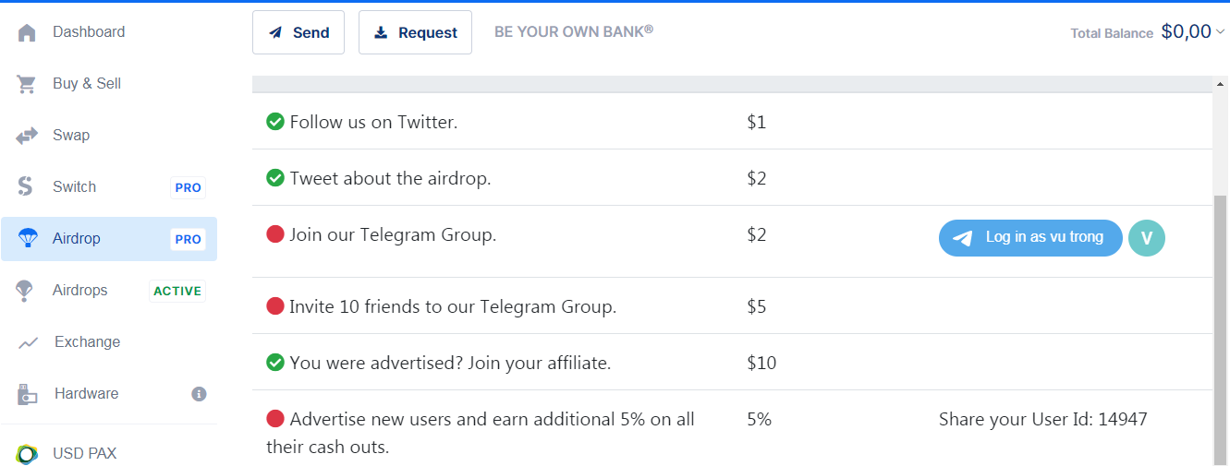Click the red status dot for Invite 10 friends
The width and height of the screenshot is (1230, 466).
pyautogui.click(x=274, y=306)
